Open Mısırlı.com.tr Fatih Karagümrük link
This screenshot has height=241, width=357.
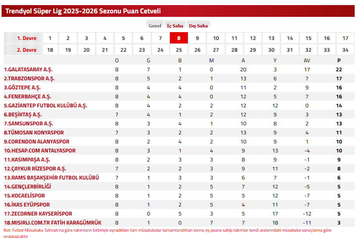(x=52, y=223)
